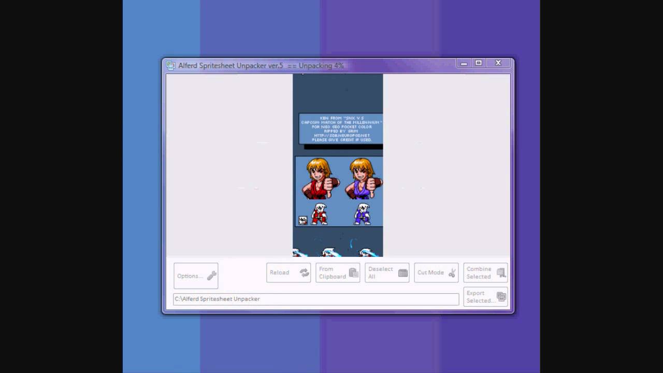Click the app icon in title bar
This screenshot has width=663, height=373.
coord(170,66)
